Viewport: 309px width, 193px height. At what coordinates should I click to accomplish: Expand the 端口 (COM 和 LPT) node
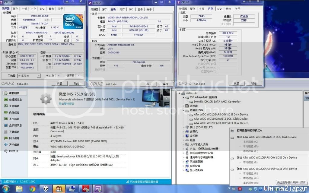click(x=183, y=128)
